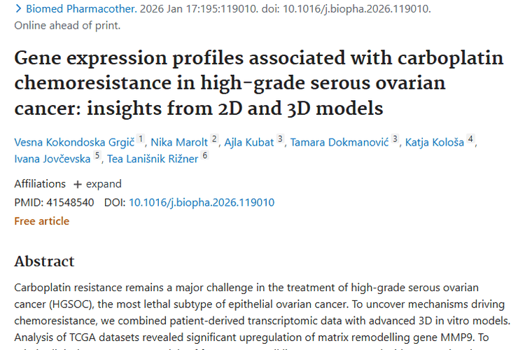Click the Free article label

click(42, 221)
